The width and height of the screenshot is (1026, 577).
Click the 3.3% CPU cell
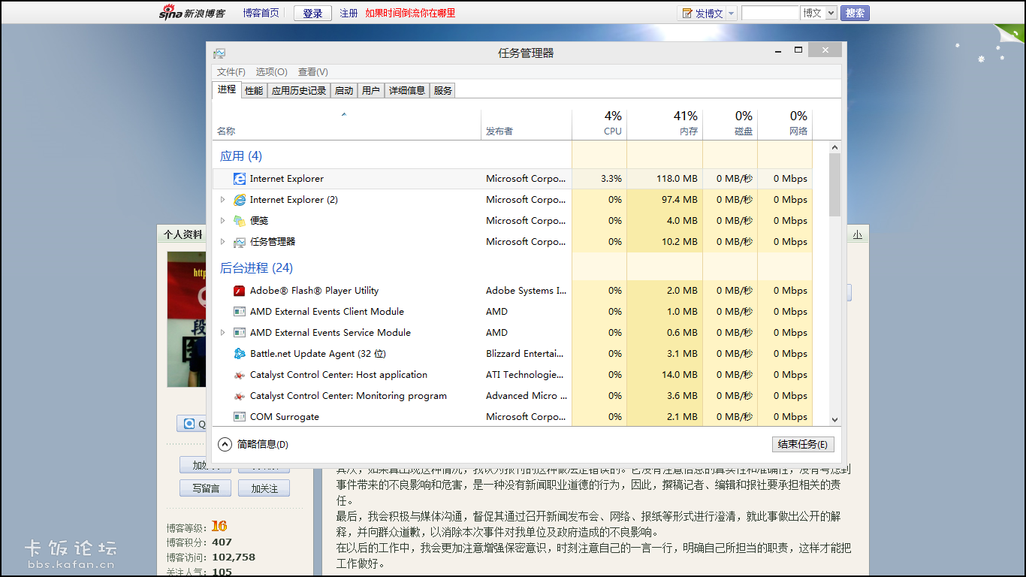coord(599,179)
